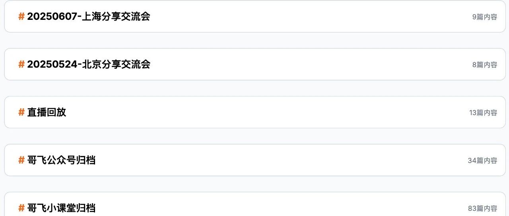This screenshot has width=509, height=216.
Task: Click empty space inside the 哥飞公众号归档 card
Action: (x=278, y=160)
